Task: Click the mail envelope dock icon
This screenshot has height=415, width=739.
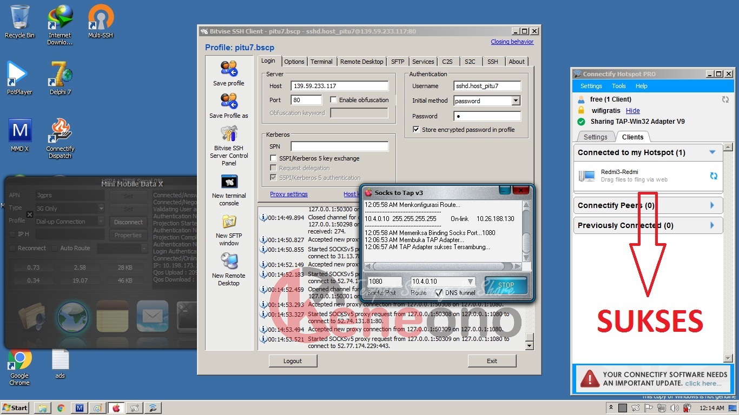Action: pos(153,316)
